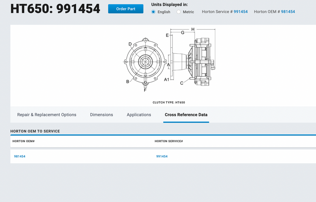Click the HORTON SERVICE# column header
Image resolution: width=316 pixels, height=202 pixels.
[x=169, y=141]
